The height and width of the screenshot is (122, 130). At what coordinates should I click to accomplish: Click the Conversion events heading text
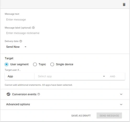tap(24, 94)
